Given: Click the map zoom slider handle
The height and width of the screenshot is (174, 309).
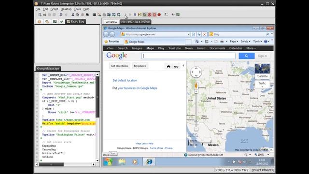Looking at the screenshot, I should 196,121.
